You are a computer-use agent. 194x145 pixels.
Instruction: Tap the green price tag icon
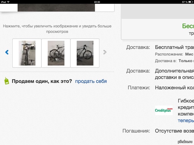point(6,81)
